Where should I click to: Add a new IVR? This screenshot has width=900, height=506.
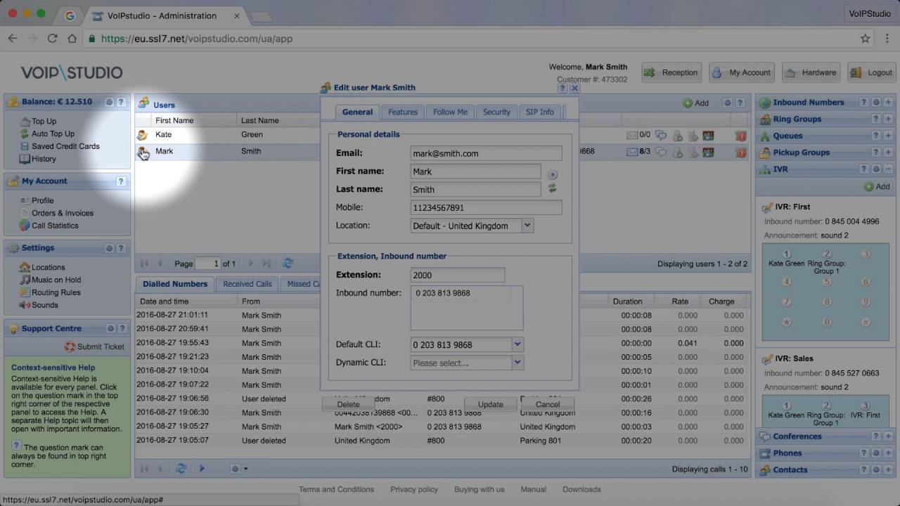[877, 187]
